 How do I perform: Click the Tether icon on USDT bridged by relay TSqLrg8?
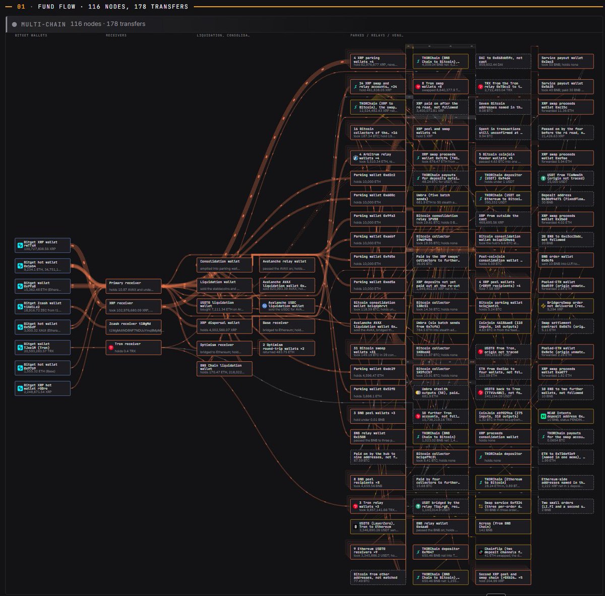418,506
